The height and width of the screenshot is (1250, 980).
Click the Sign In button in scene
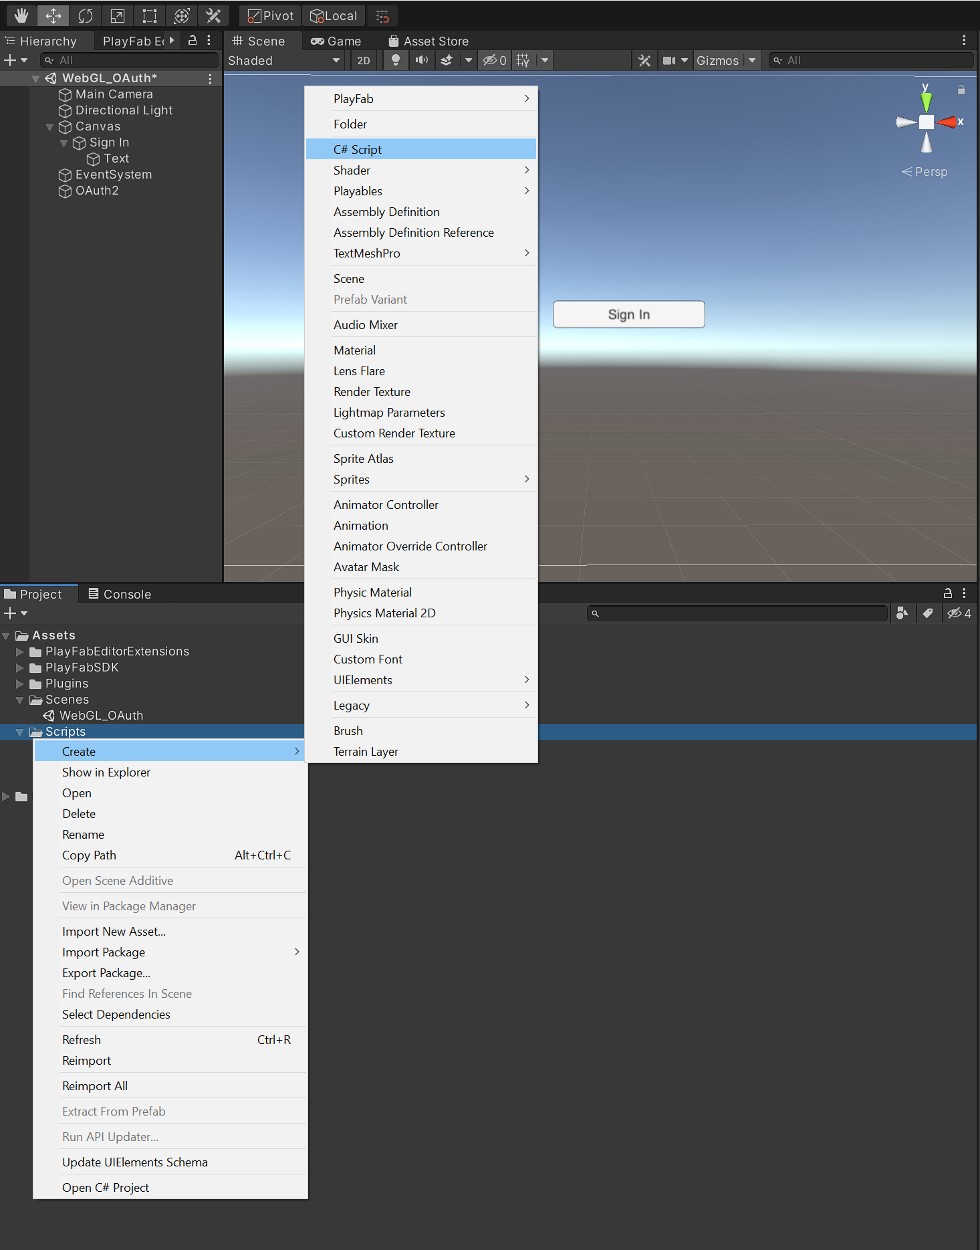coord(628,314)
